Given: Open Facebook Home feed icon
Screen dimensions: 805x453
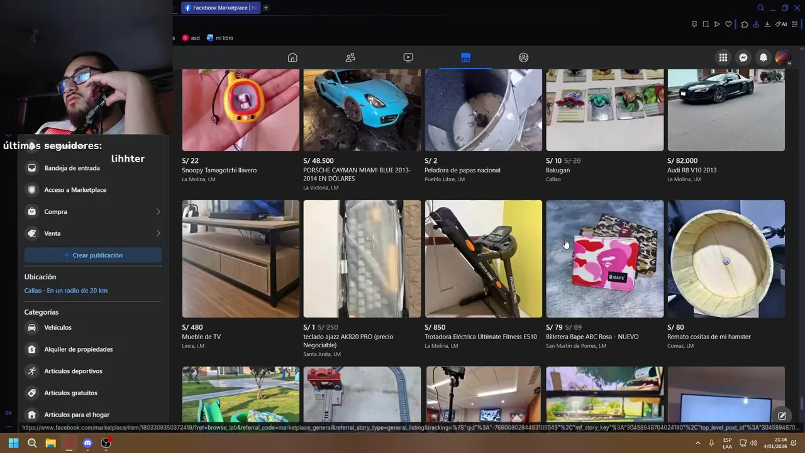Looking at the screenshot, I should pyautogui.click(x=292, y=57).
